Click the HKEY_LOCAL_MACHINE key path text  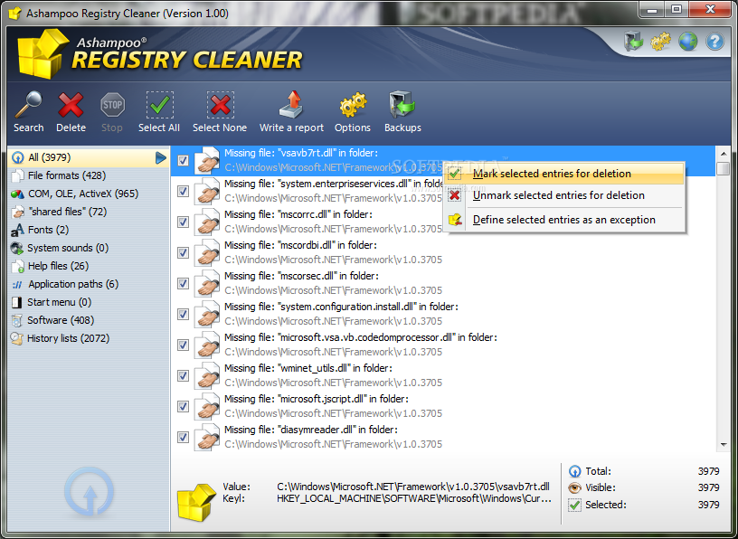(x=414, y=498)
